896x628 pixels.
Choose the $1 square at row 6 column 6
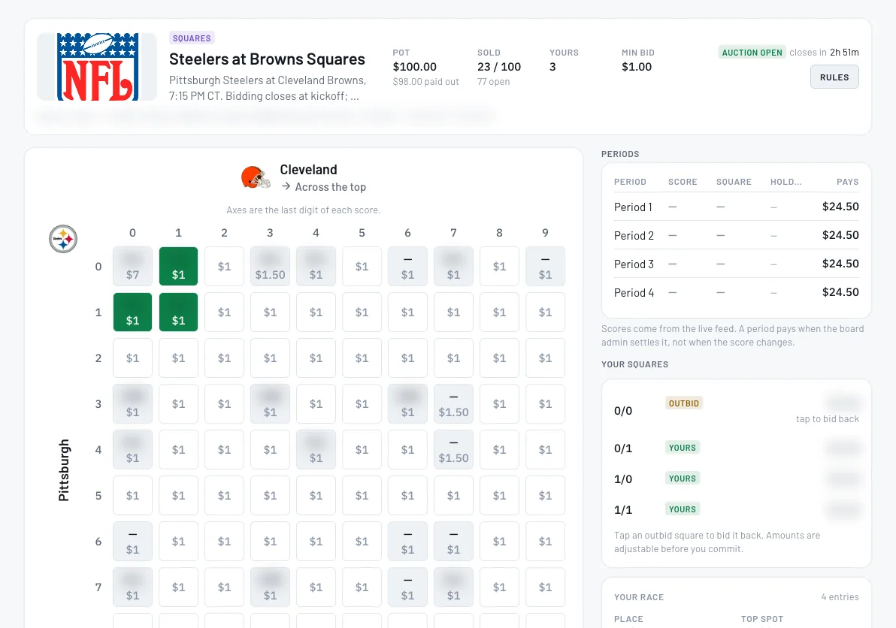(407, 541)
